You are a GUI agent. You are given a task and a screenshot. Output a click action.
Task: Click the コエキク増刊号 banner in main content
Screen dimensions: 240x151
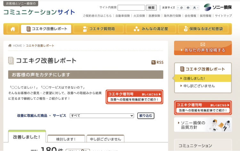(x=134, y=96)
